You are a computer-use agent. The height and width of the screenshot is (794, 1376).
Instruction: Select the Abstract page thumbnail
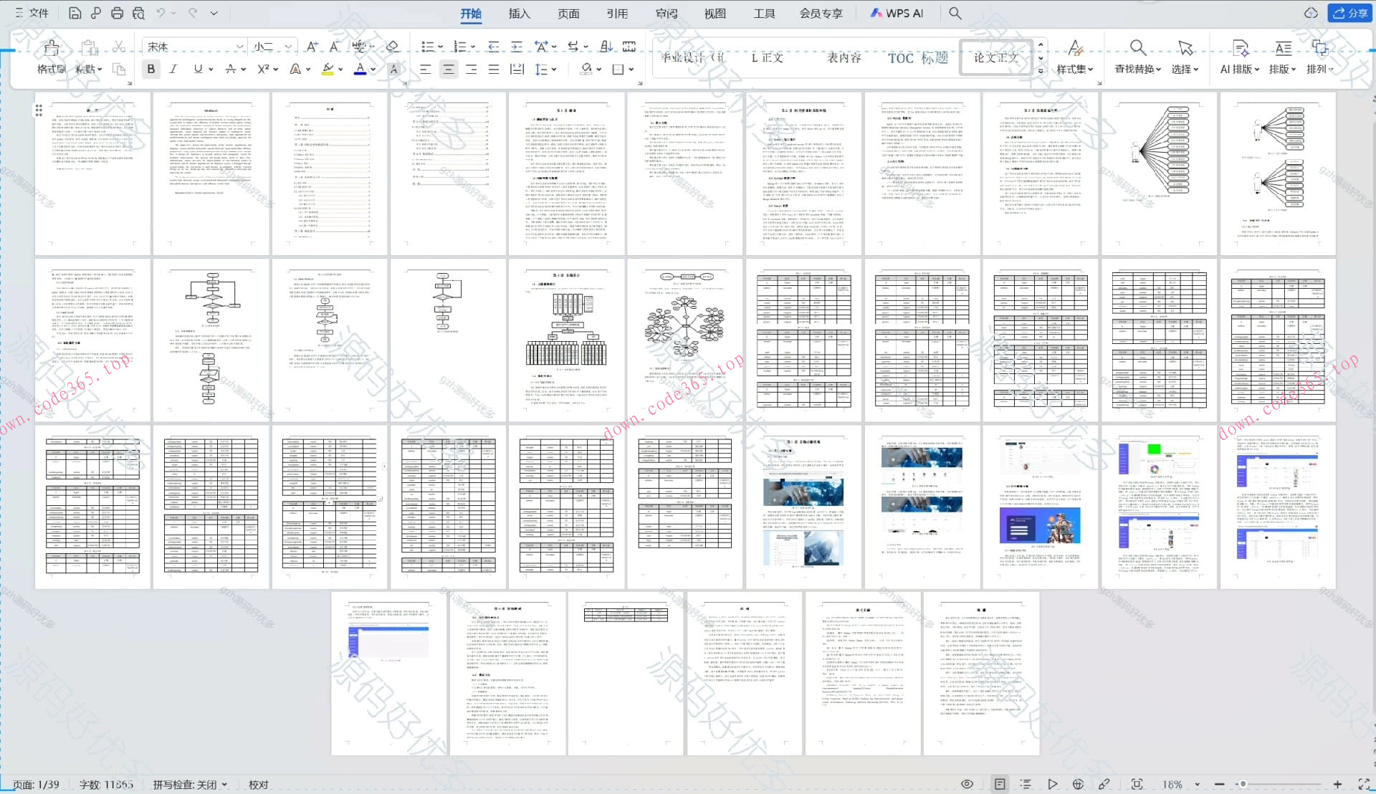click(211, 173)
